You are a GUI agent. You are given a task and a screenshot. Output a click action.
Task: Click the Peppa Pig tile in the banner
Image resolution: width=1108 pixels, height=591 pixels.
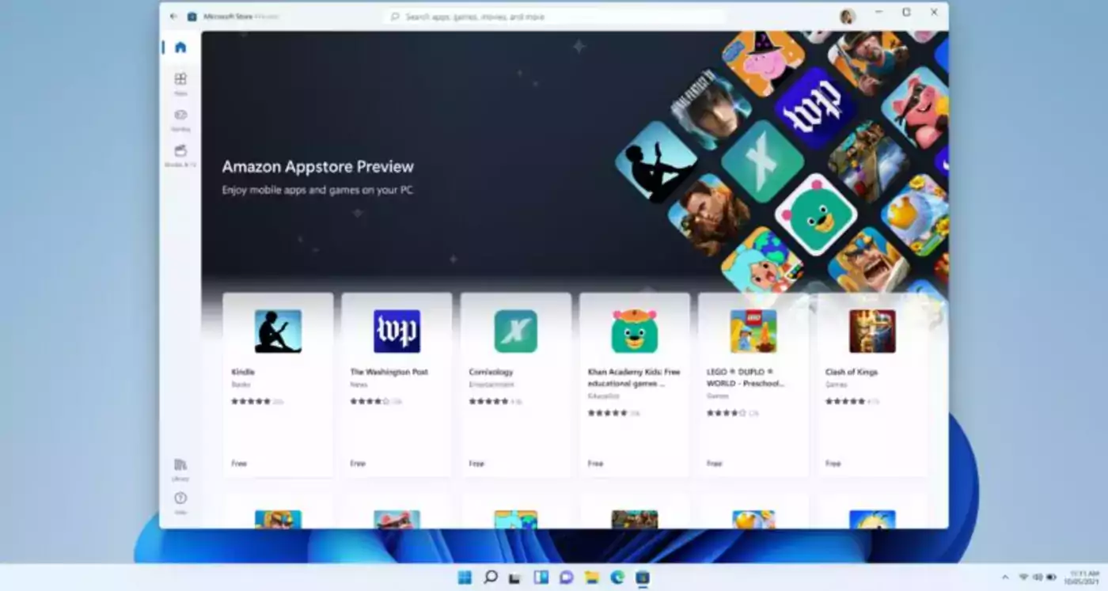(x=763, y=63)
